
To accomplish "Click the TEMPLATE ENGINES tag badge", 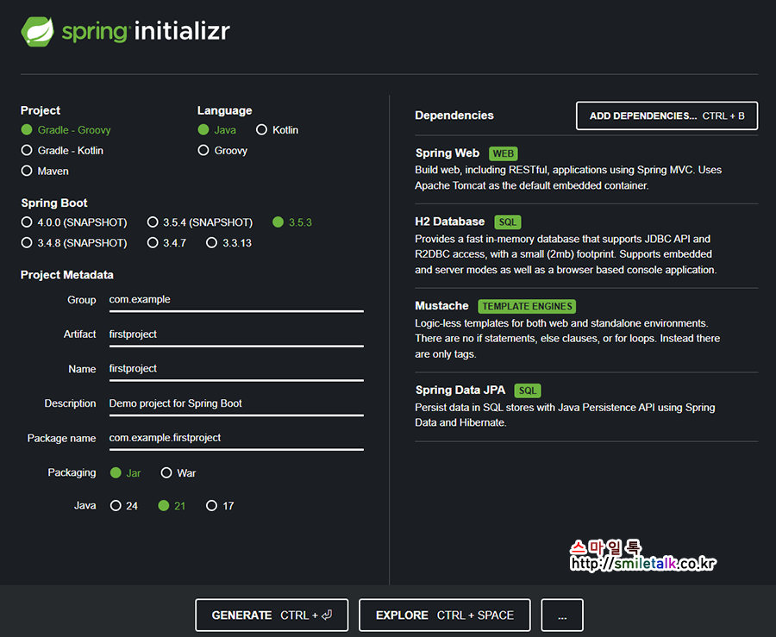I will click(527, 307).
